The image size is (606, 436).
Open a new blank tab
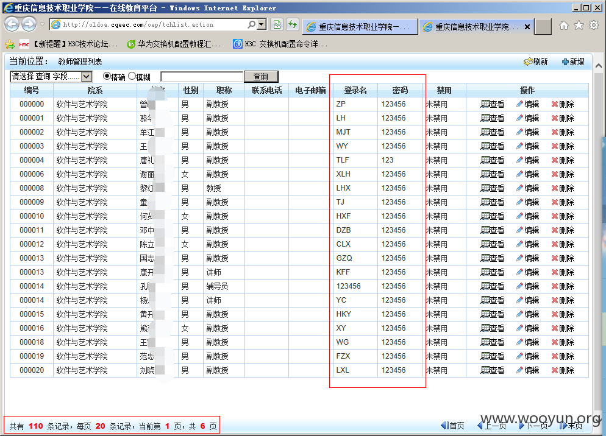543,26
